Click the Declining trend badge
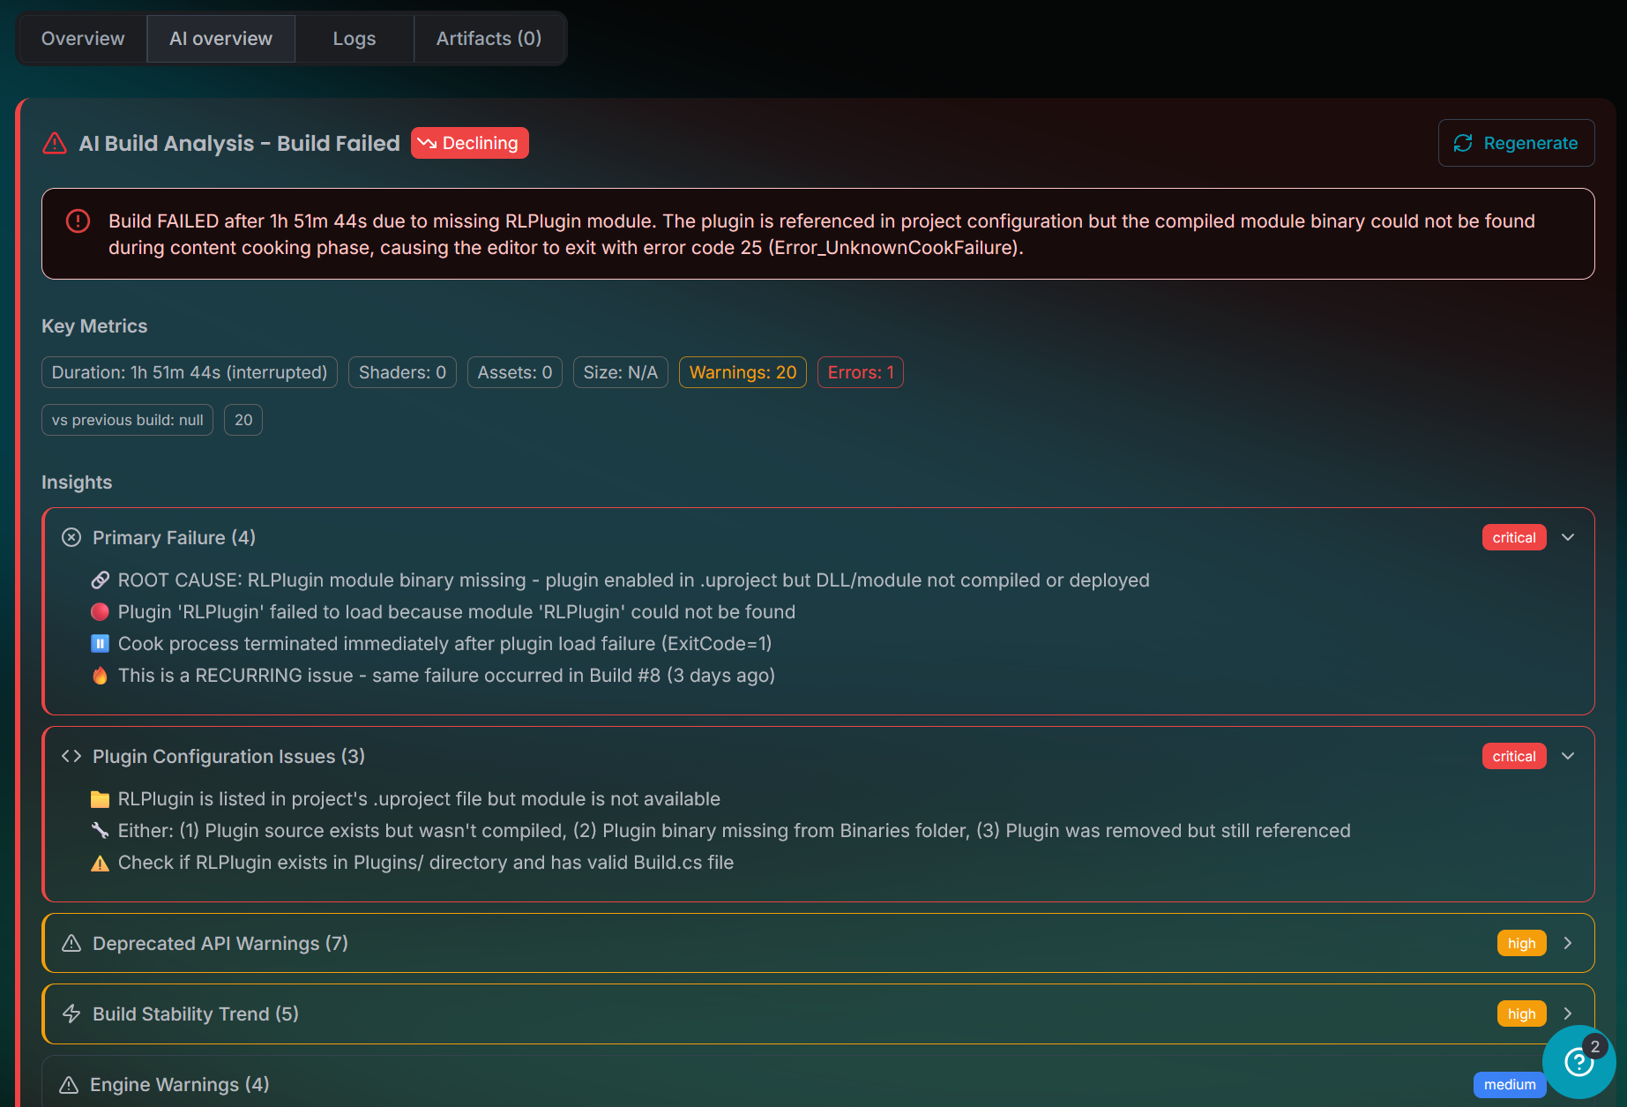1627x1107 pixels. click(469, 143)
